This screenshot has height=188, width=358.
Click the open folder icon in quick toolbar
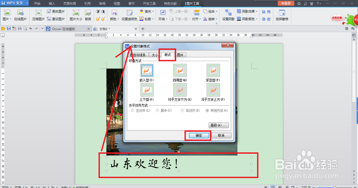click(x=3, y=29)
